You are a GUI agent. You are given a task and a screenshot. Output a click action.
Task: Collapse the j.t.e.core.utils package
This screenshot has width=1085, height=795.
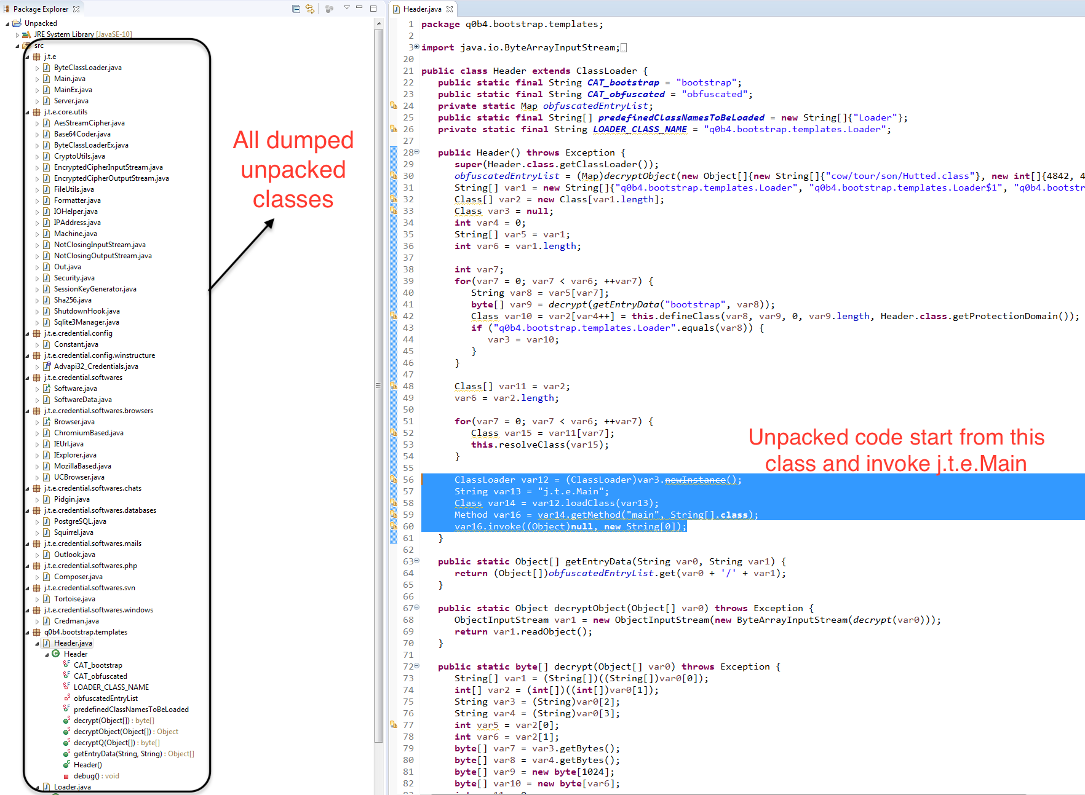point(27,113)
